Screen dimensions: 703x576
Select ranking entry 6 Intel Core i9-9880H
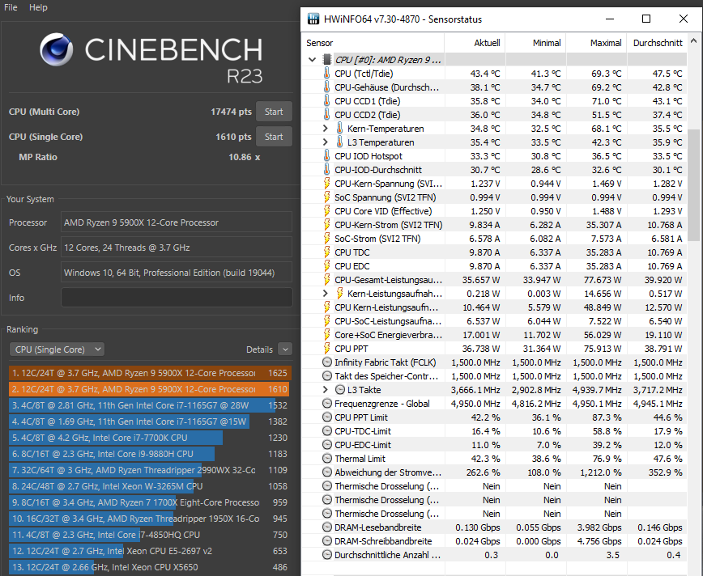click(x=150, y=454)
